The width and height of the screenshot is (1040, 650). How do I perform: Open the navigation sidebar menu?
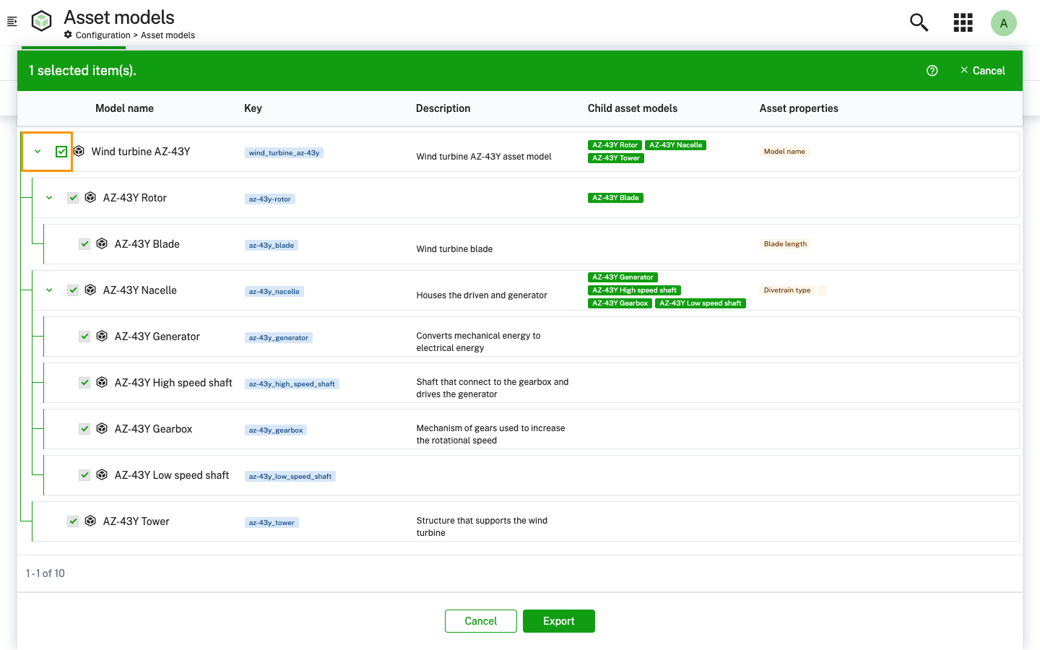12,22
